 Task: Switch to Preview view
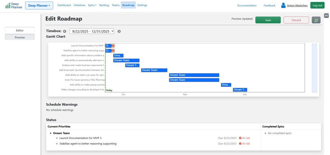[20, 37]
